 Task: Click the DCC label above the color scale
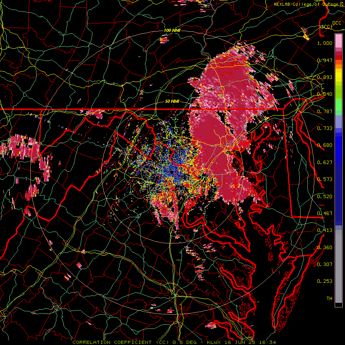[x=337, y=23]
